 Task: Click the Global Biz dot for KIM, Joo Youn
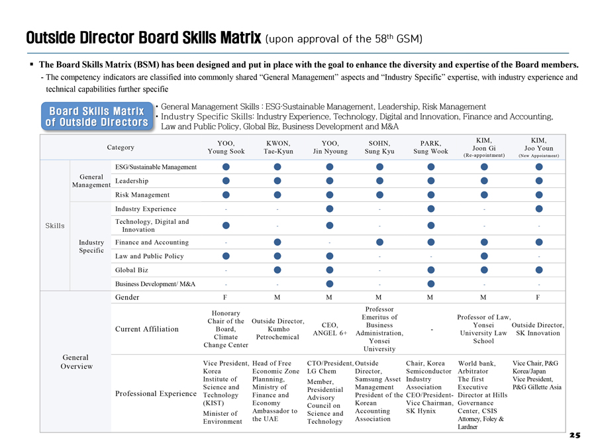coord(539,270)
